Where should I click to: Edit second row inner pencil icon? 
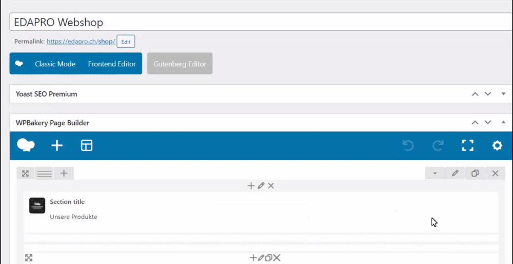pyautogui.click(x=261, y=258)
